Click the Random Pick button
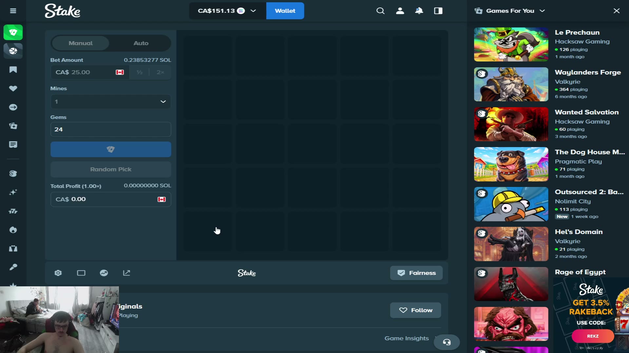This screenshot has width=629, height=353. point(111,169)
